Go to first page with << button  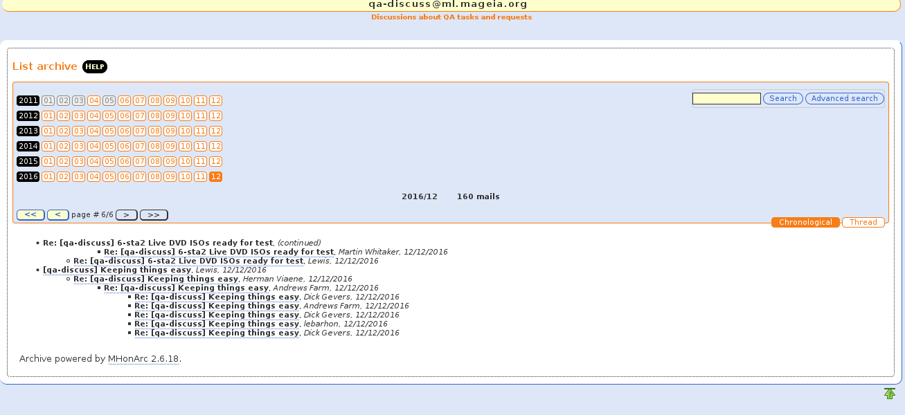click(x=30, y=215)
